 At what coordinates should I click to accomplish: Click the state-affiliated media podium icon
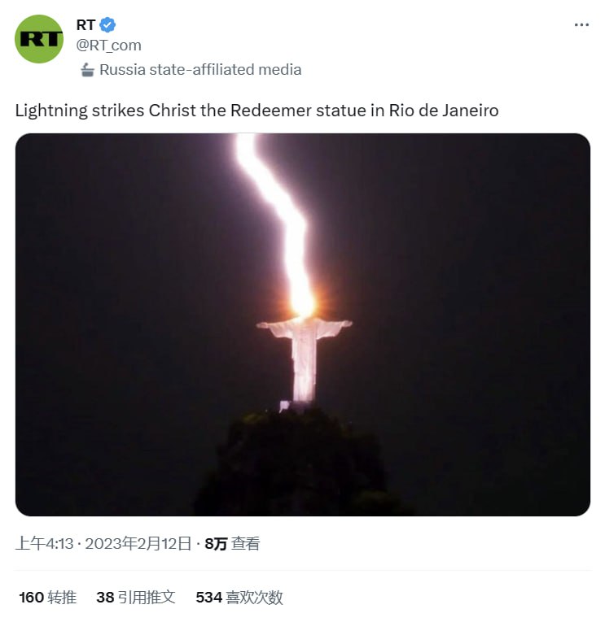pos(87,70)
